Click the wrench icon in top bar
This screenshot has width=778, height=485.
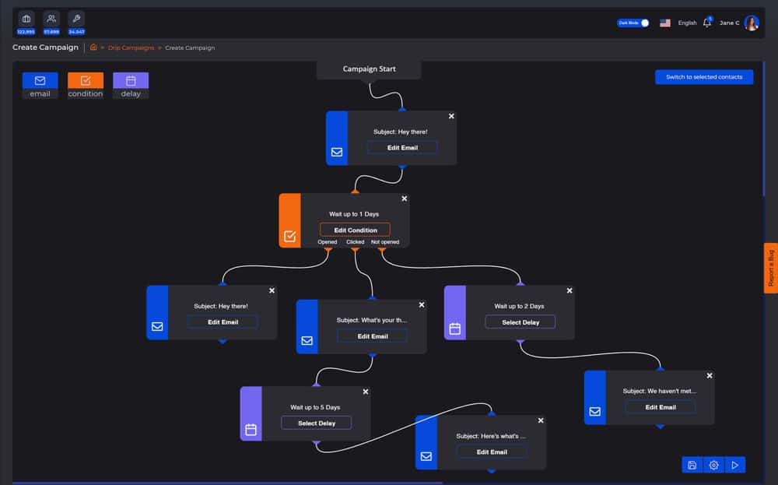(76, 19)
